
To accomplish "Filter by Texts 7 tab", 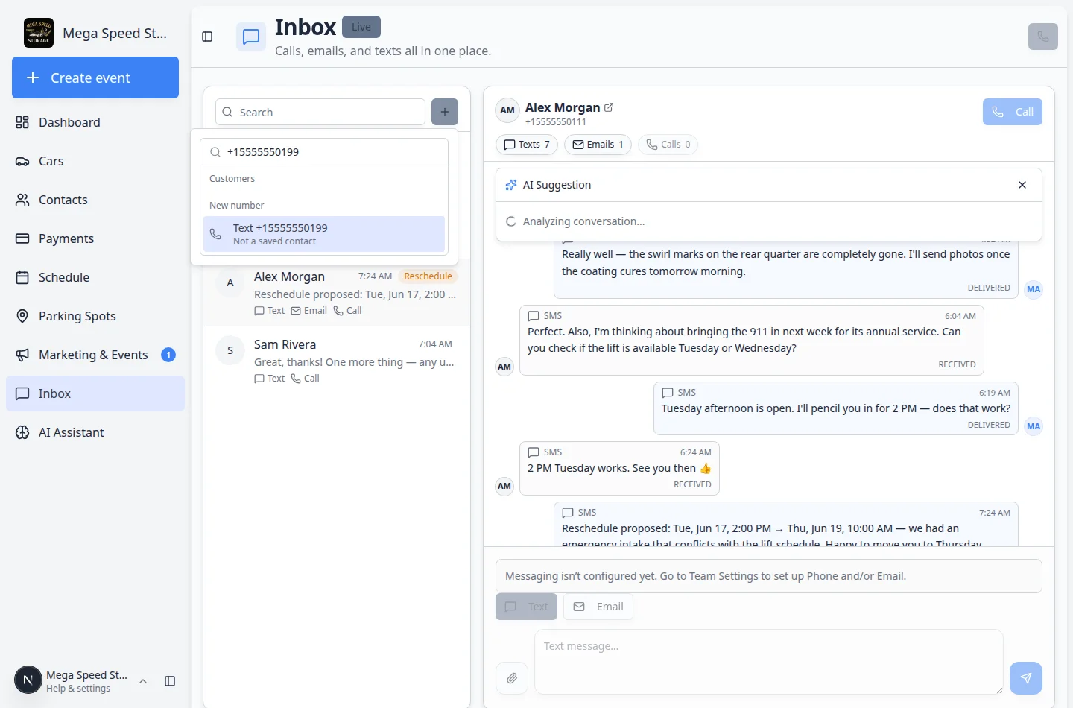I will point(527,145).
